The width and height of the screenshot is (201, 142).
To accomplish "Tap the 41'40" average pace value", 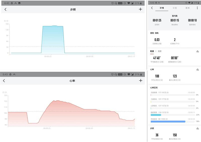I will [x=157, y=58].
